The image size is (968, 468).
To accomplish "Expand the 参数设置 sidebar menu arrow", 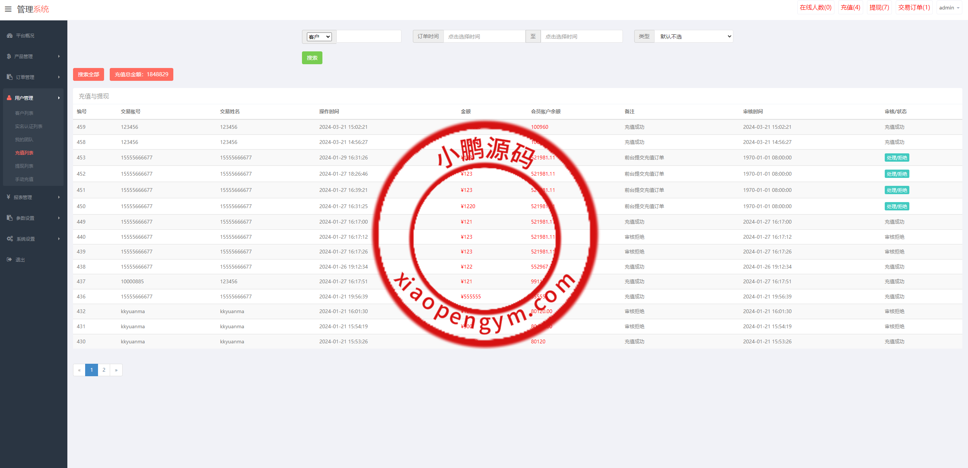I will tap(59, 218).
